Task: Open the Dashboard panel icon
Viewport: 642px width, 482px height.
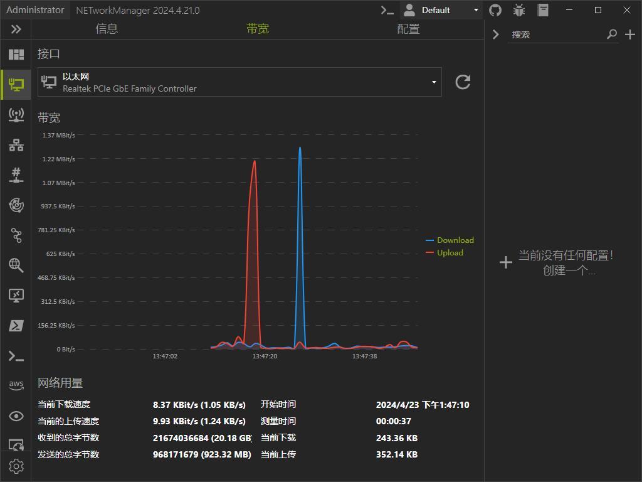Action: 16,55
